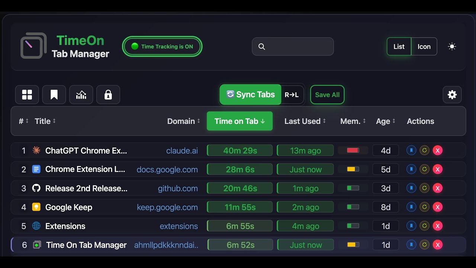Viewport: 476px width, 268px height.
Task: Click the Sync Tabs button
Action: [x=250, y=95]
